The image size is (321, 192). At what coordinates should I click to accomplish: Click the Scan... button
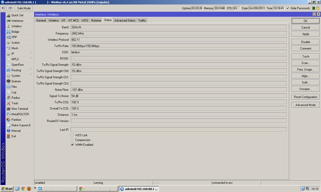[305, 63]
